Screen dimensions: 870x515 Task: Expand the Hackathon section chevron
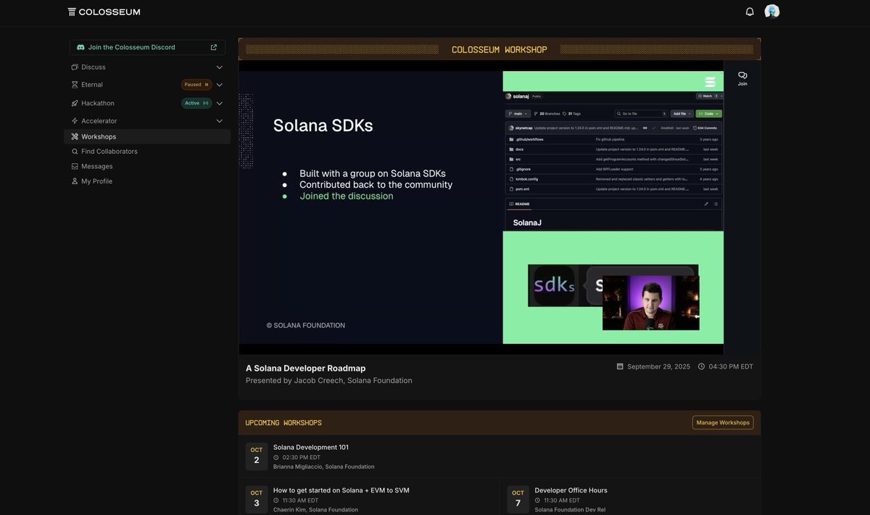[x=220, y=103]
